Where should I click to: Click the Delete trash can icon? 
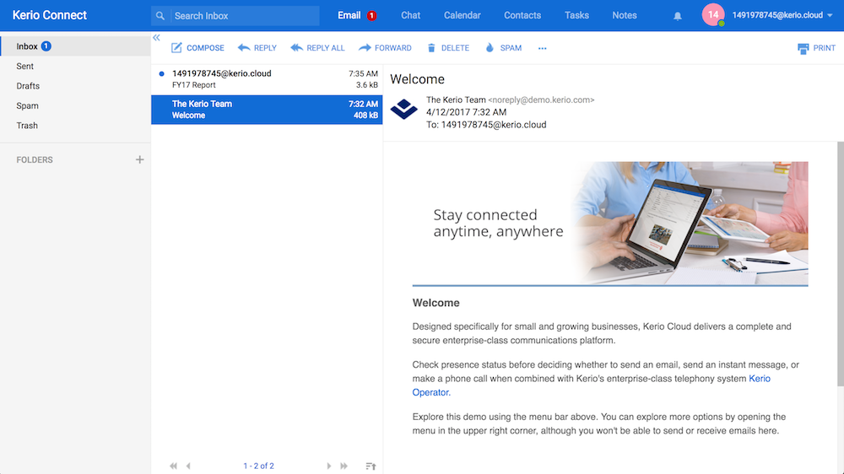pyautogui.click(x=431, y=48)
